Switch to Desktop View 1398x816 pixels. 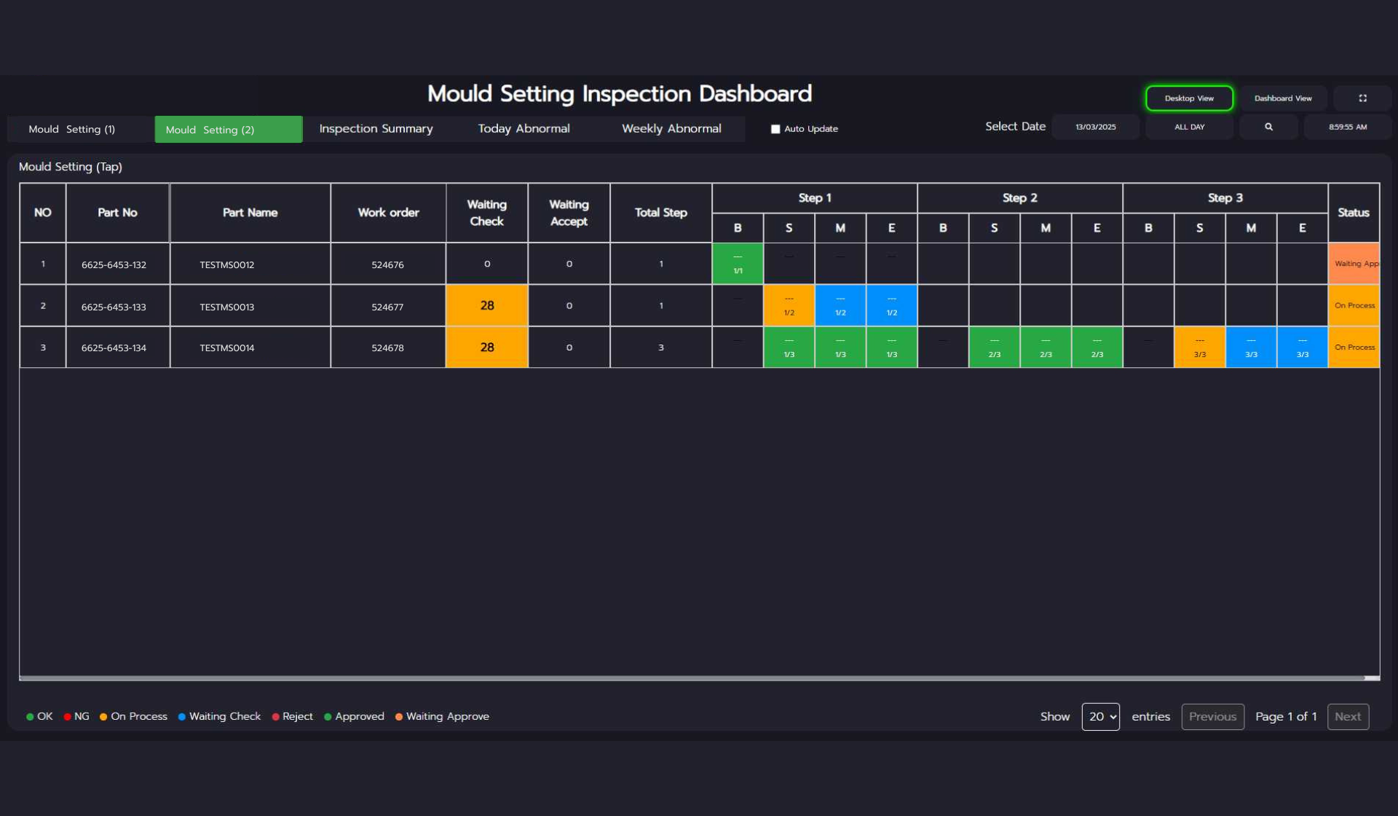(1189, 98)
